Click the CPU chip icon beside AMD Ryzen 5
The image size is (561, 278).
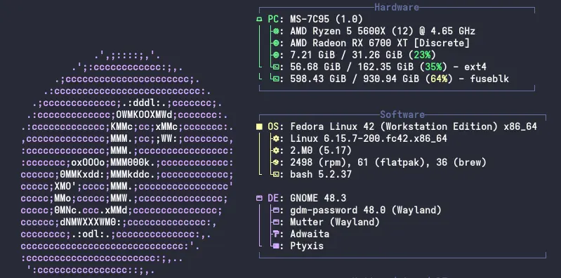coord(276,31)
